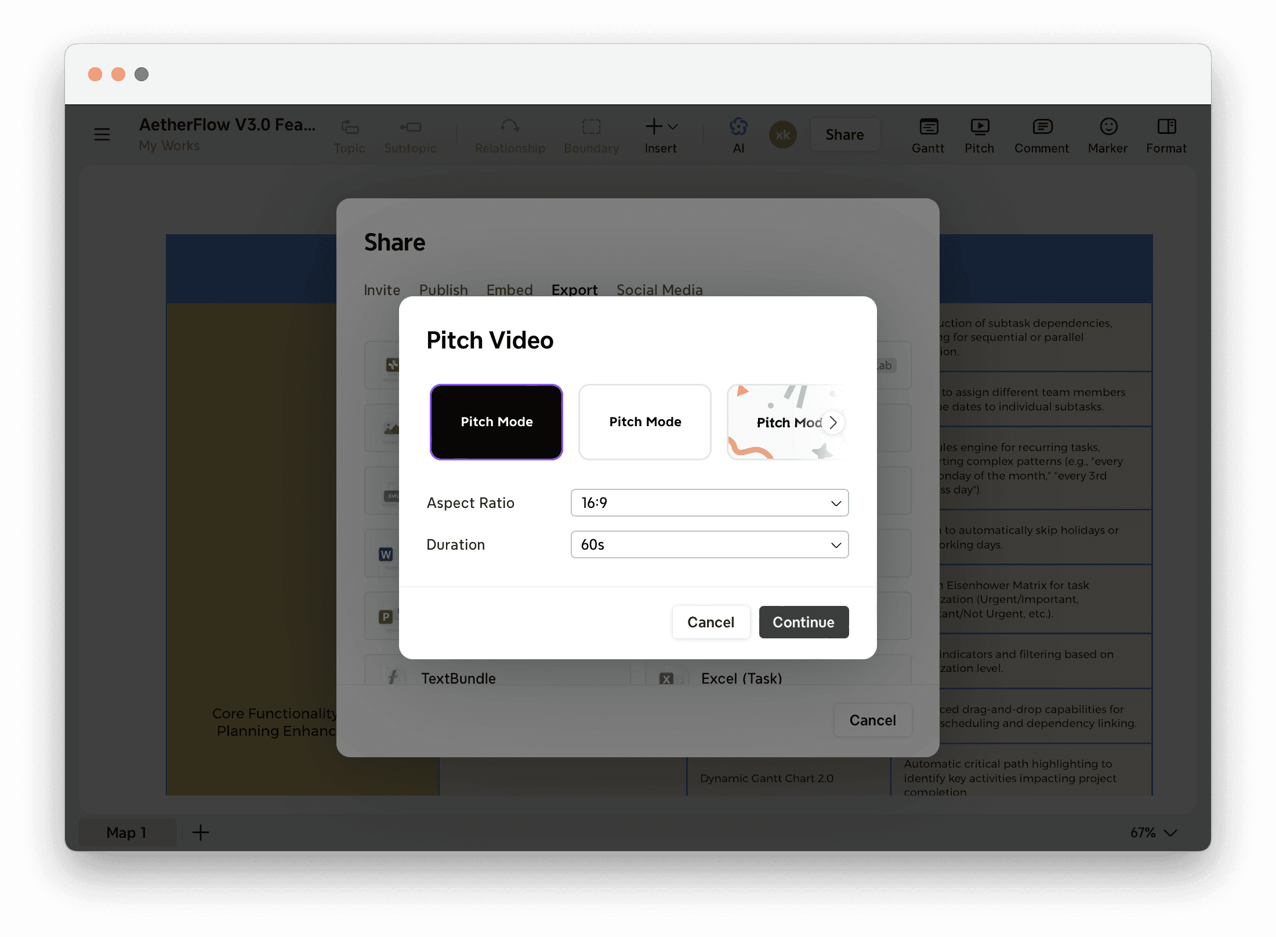Click the AI assistant icon
1276x937 pixels.
pos(738,127)
